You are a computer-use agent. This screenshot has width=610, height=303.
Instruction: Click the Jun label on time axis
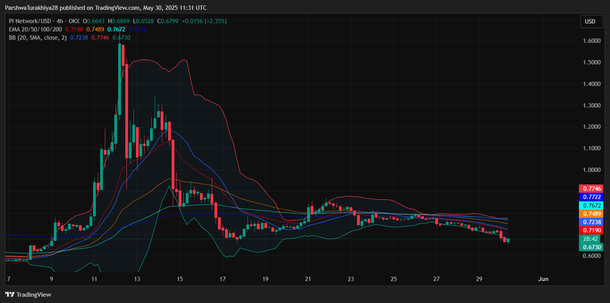(543, 279)
